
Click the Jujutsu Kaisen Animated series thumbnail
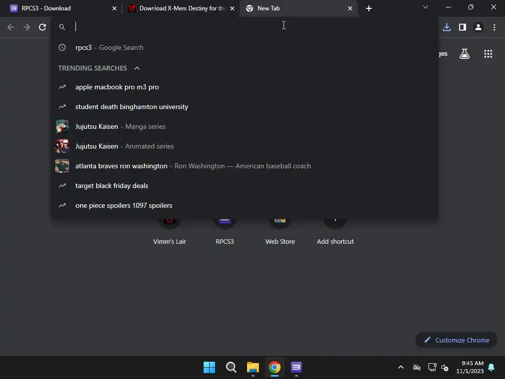[x=62, y=146]
